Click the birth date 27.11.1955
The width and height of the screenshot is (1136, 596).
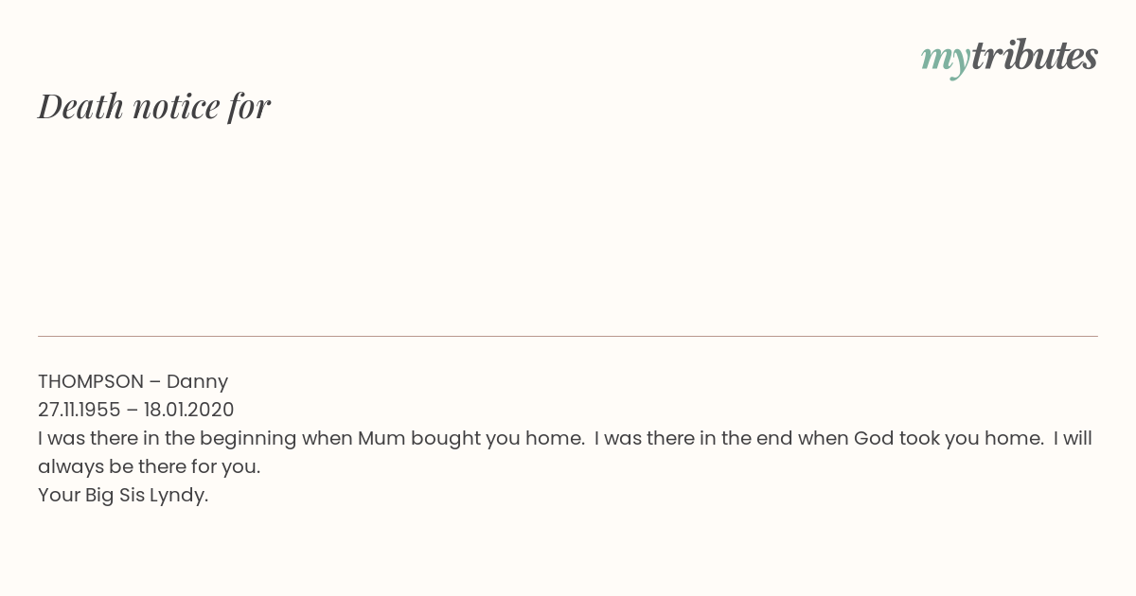80,410
